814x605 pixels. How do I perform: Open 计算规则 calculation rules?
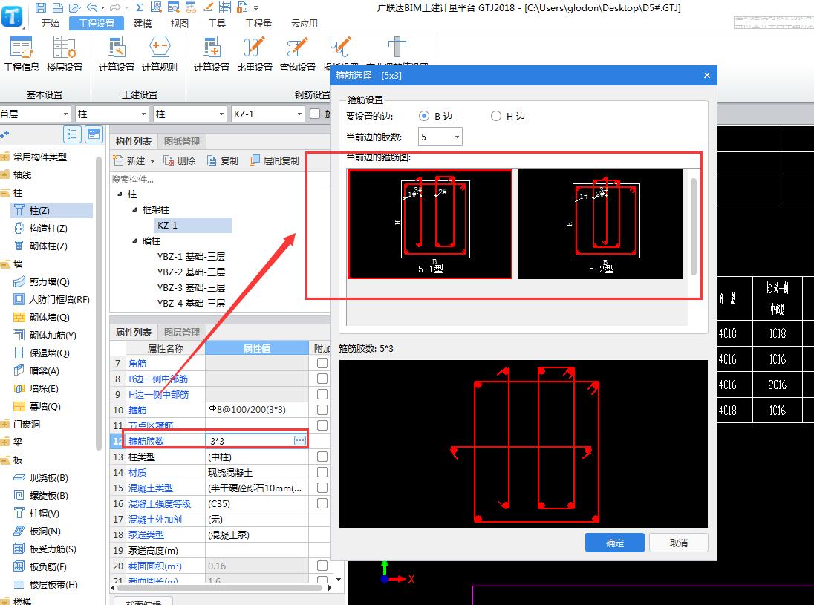click(160, 54)
